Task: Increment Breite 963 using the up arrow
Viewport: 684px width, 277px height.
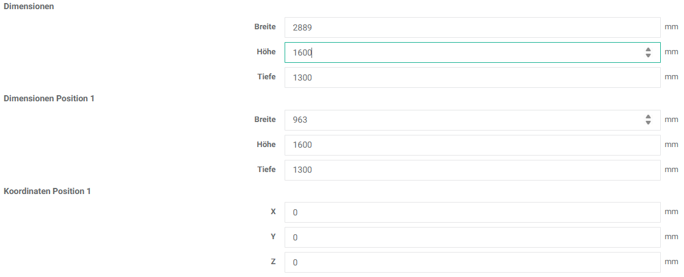Action: click(x=648, y=117)
